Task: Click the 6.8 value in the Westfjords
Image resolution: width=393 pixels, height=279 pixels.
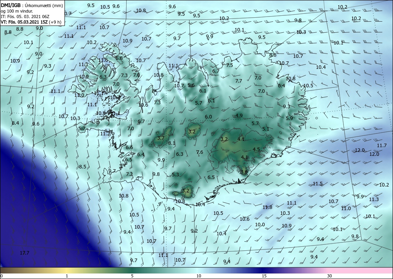Action: [x=119, y=58]
